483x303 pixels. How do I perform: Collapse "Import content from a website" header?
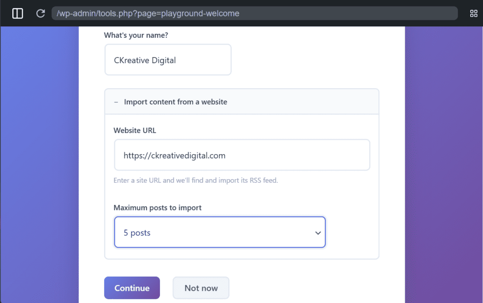tap(175, 102)
